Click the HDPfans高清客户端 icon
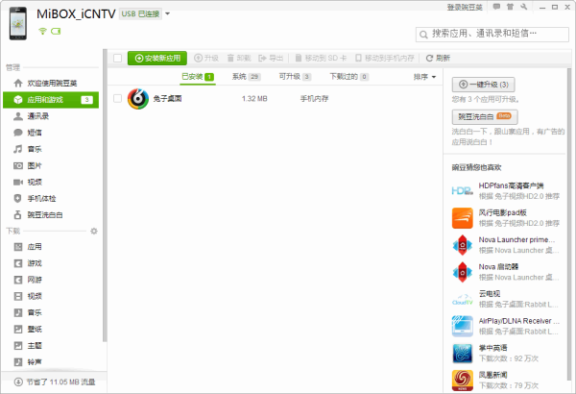Image resolution: width=576 pixels, height=394 pixels. [463, 191]
